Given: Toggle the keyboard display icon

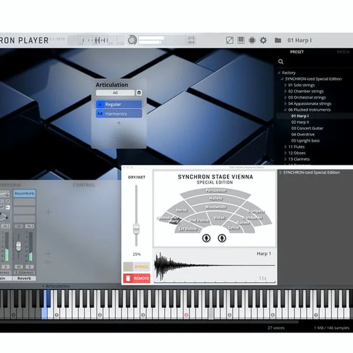Looking at the screenshot, I should [241, 40].
